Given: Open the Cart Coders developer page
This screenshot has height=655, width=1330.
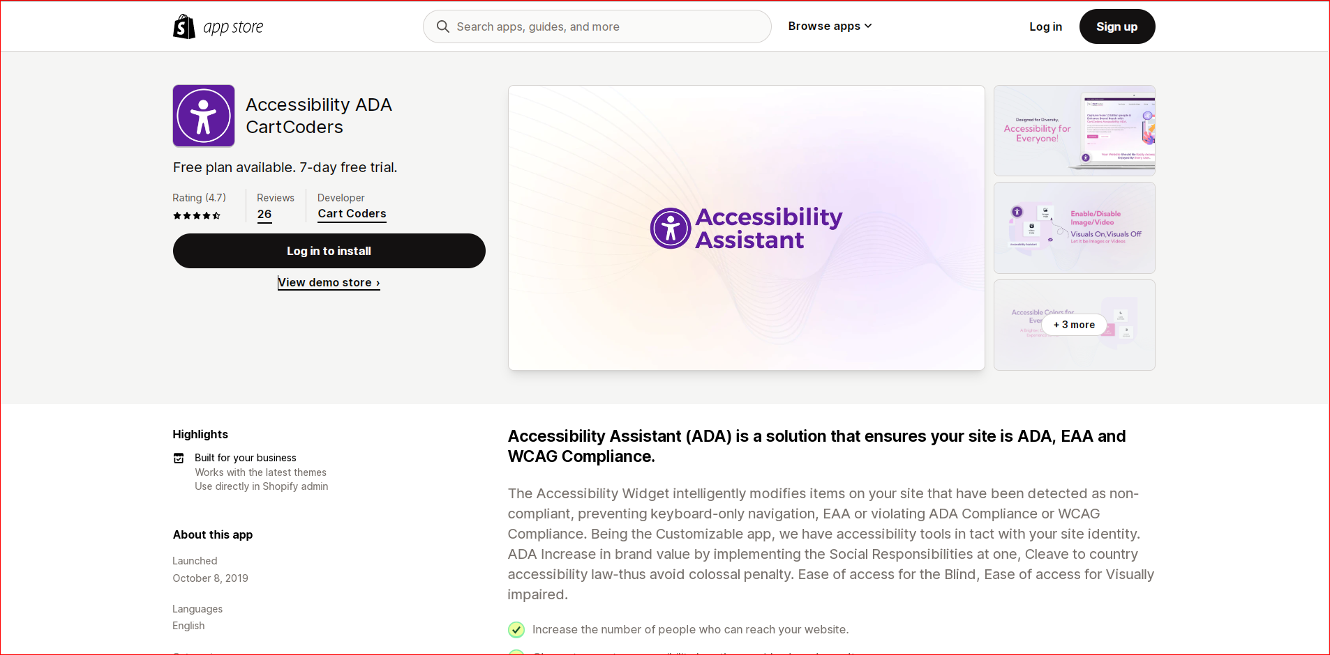Looking at the screenshot, I should [x=351, y=214].
